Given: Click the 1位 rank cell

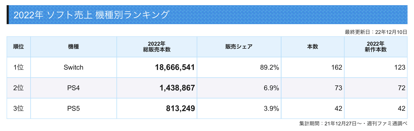Looking at the screenshot, I should pyautogui.click(x=19, y=67).
